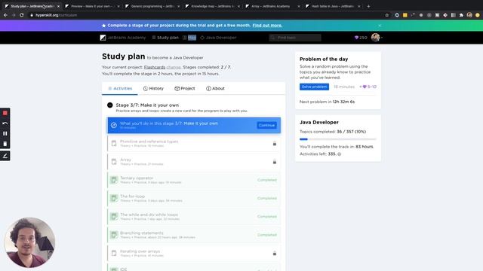The width and height of the screenshot is (483, 271).
Task: Open The while and do-while loops topic
Action: click(x=194, y=217)
